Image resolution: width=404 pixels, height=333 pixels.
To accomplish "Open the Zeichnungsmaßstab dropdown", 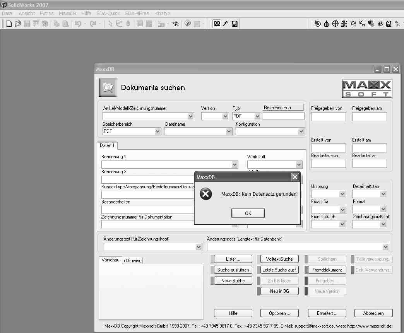I will pyautogui.click(x=383, y=224).
